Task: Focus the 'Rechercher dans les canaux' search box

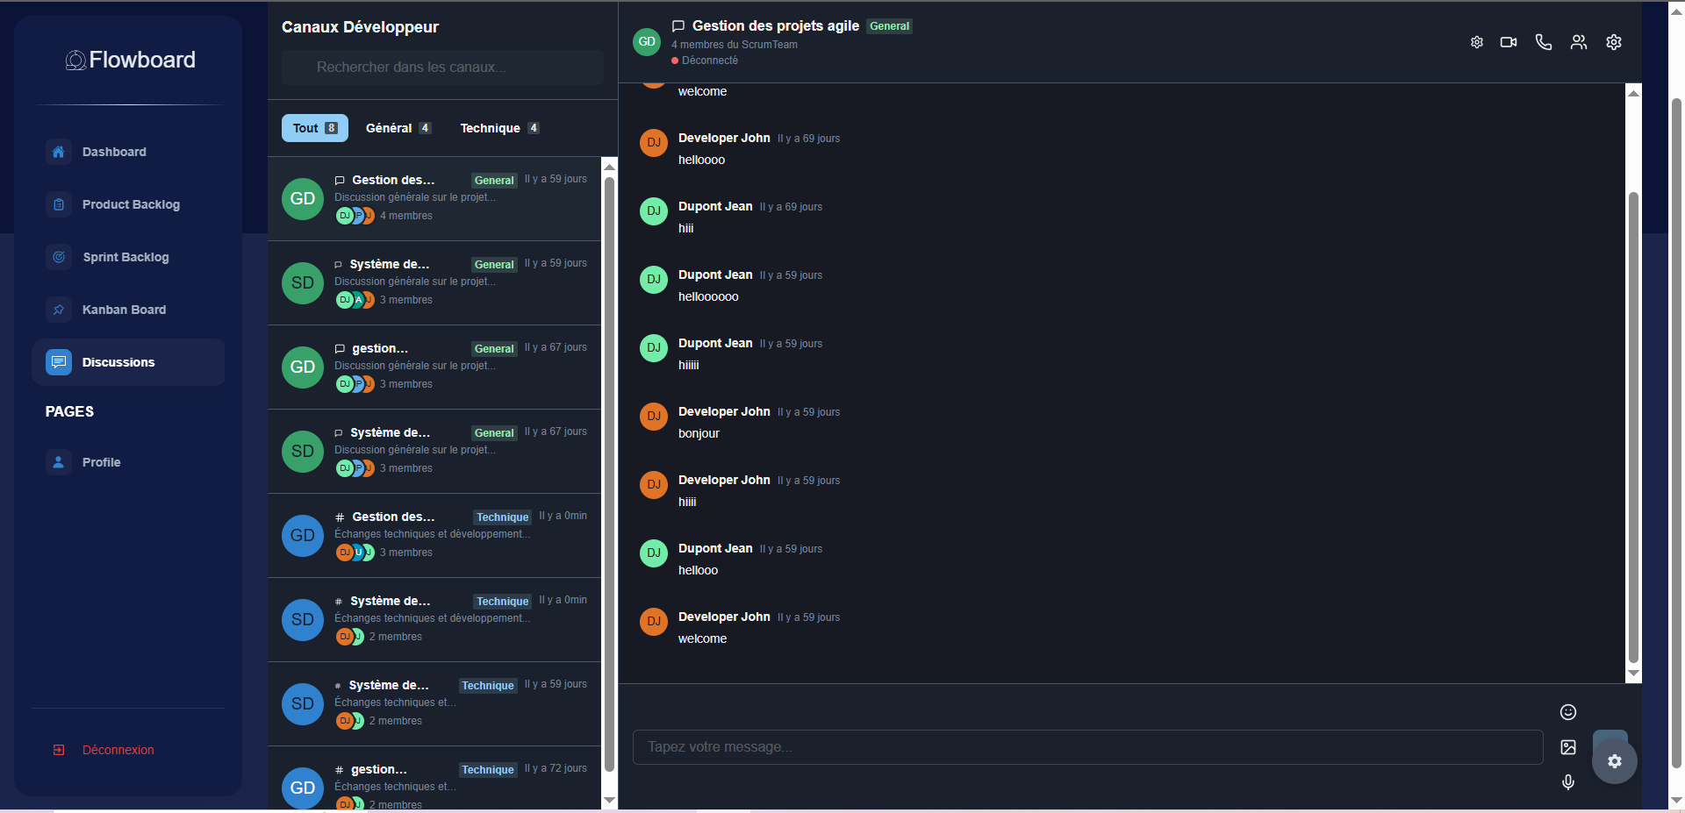Action: pyautogui.click(x=442, y=68)
